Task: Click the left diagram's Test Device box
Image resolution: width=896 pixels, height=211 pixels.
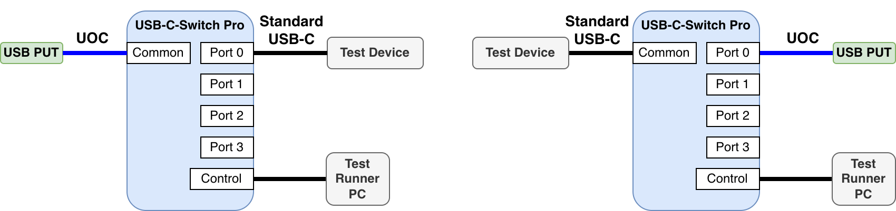Action: point(375,53)
